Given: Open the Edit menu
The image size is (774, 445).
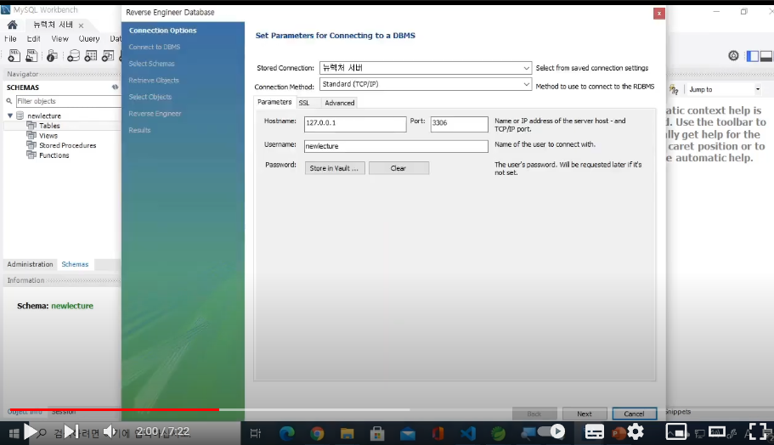Looking at the screenshot, I should point(34,38).
